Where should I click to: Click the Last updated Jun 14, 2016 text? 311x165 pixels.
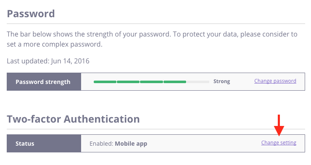(48, 61)
